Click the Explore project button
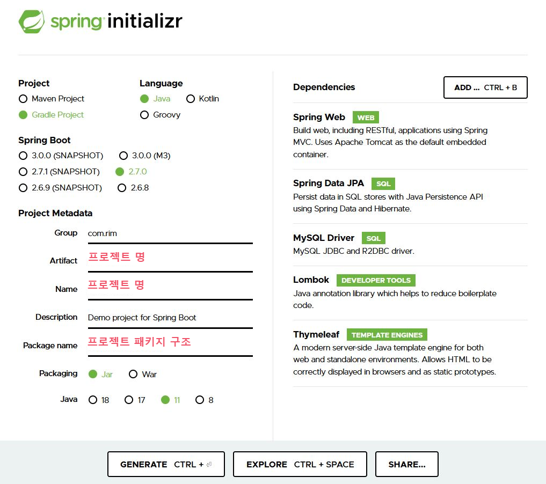Screen dimensions: 546x484 [300, 464]
